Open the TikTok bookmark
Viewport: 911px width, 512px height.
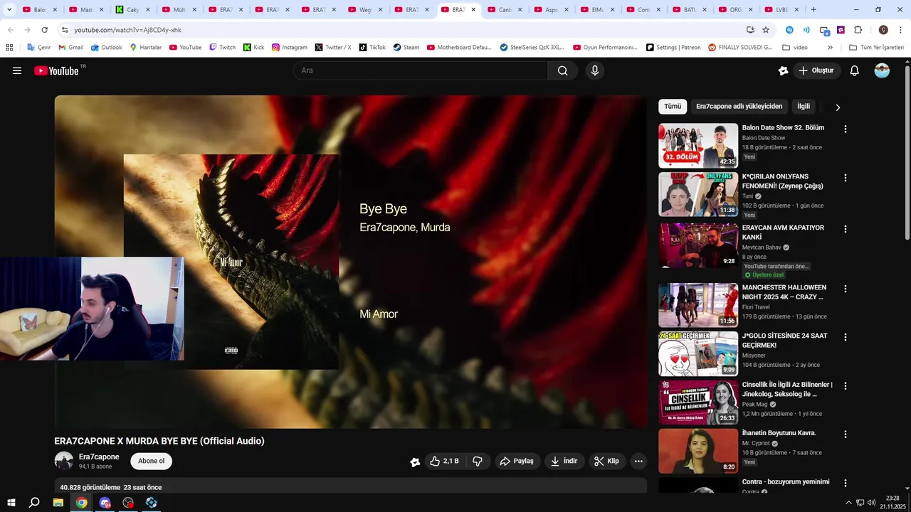pyautogui.click(x=372, y=48)
